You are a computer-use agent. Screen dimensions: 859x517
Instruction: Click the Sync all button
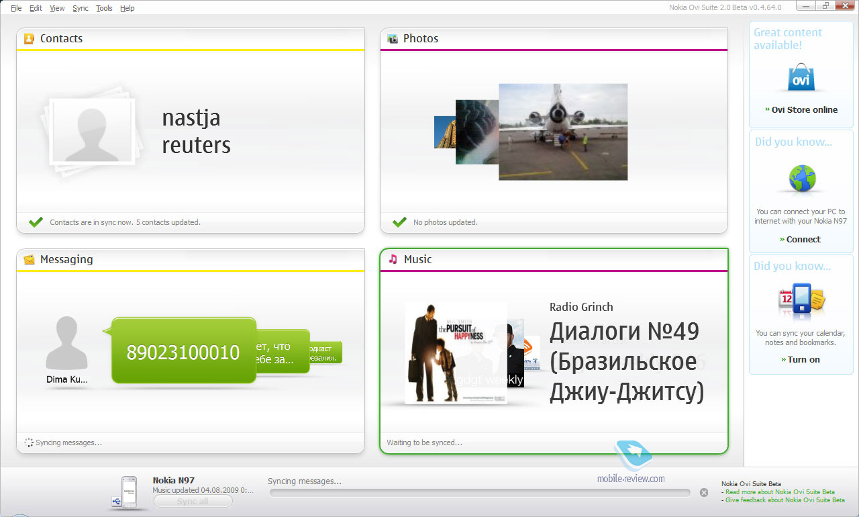click(x=193, y=502)
